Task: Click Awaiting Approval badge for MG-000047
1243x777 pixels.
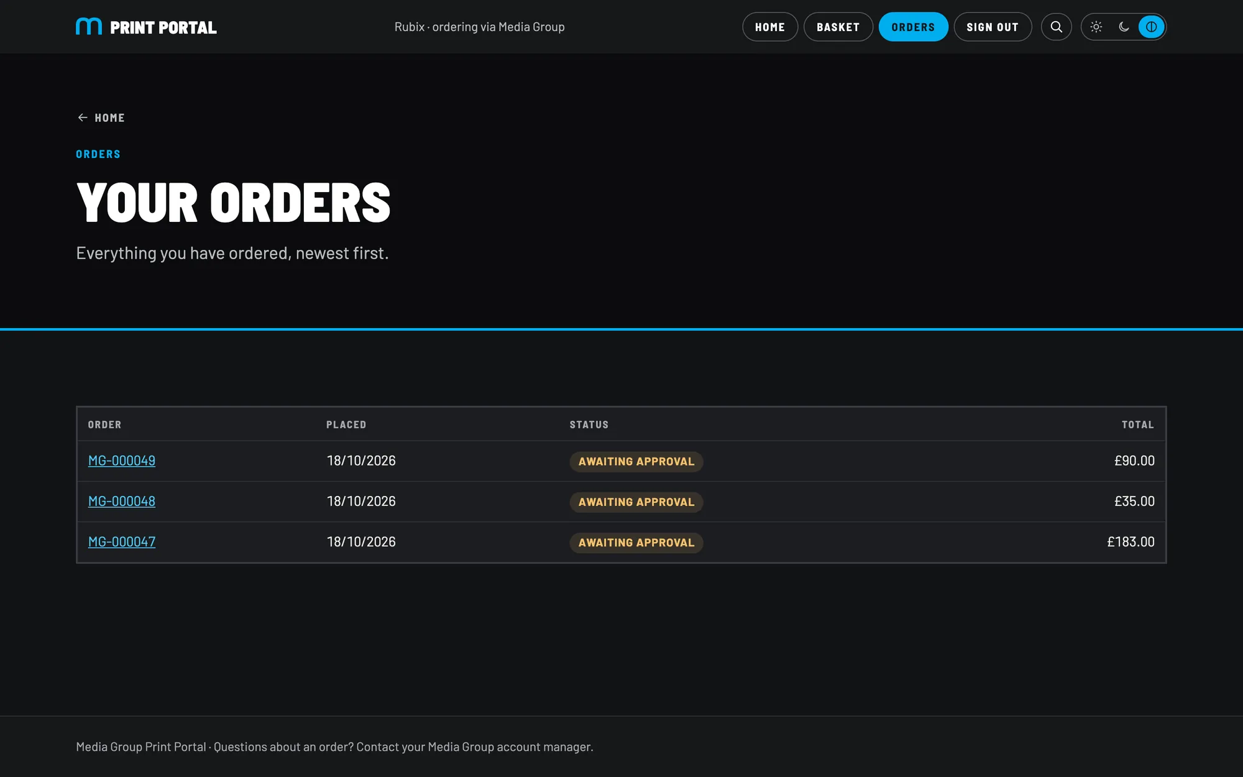Action: coord(636,543)
